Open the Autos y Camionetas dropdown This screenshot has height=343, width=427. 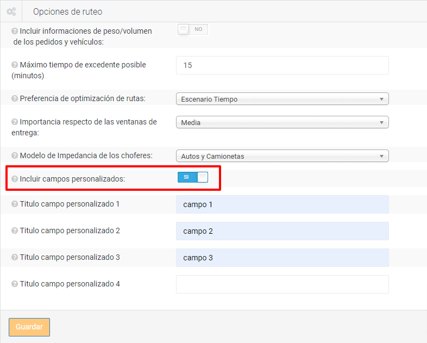click(x=282, y=156)
